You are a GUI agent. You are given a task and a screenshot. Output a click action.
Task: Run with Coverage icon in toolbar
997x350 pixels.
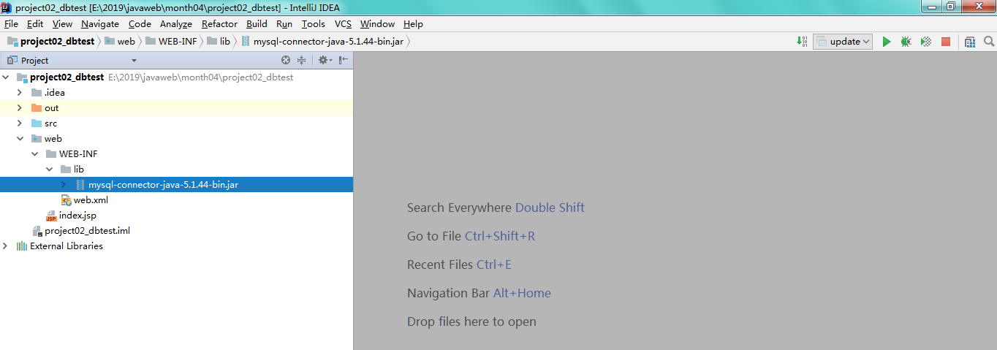(926, 42)
